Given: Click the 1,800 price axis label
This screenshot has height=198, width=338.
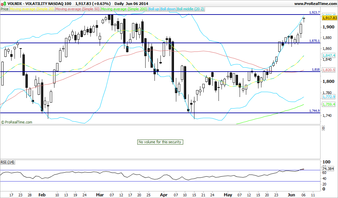Looking at the screenshot, I should 328,82.
